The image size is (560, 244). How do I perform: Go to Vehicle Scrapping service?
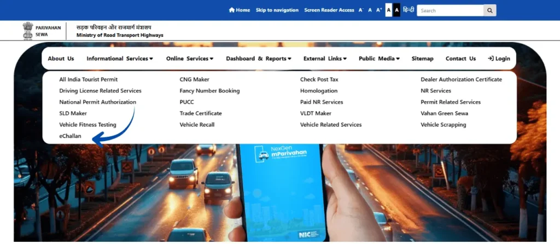click(443, 125)
